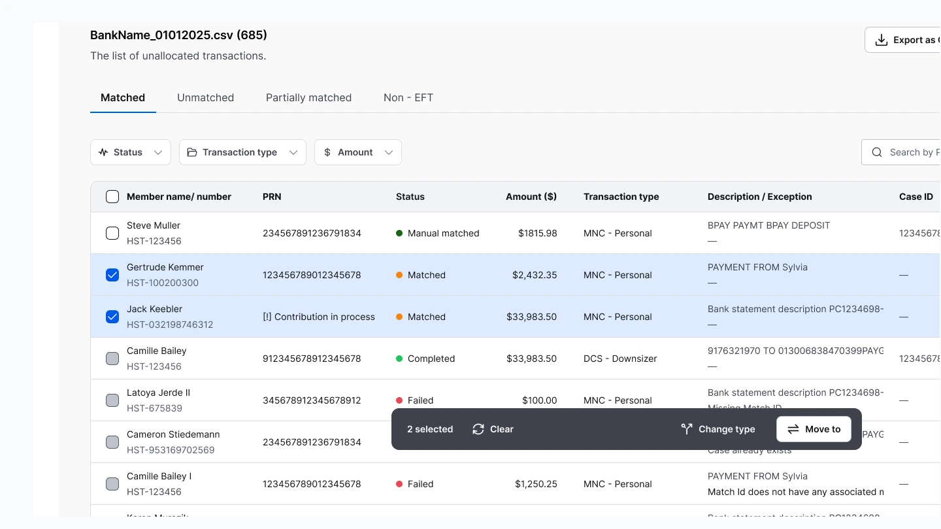Click the DCS - Downsizer transaction type cell
Viewport: 941px width, 529px height.
pos(620,359)
